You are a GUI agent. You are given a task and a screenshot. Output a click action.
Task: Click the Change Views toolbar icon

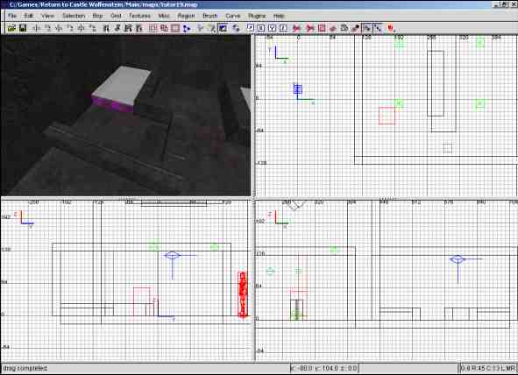pyautogui.click(x=200, y=28)
